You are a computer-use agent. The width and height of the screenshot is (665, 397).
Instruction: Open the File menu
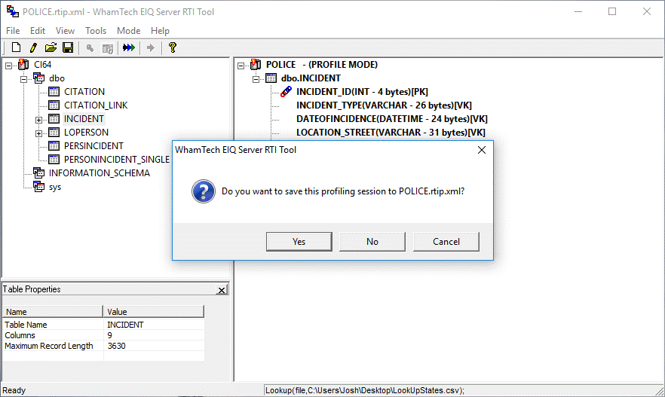[x=13, y=30]
